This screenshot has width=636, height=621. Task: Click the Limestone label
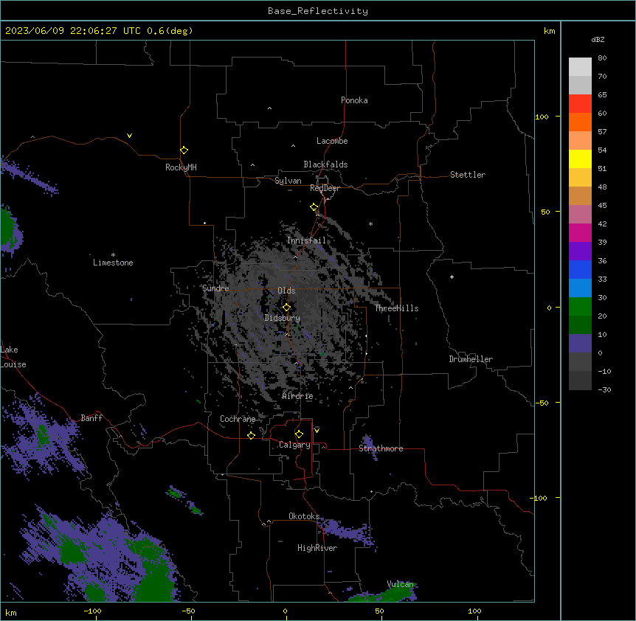(113, 263)
